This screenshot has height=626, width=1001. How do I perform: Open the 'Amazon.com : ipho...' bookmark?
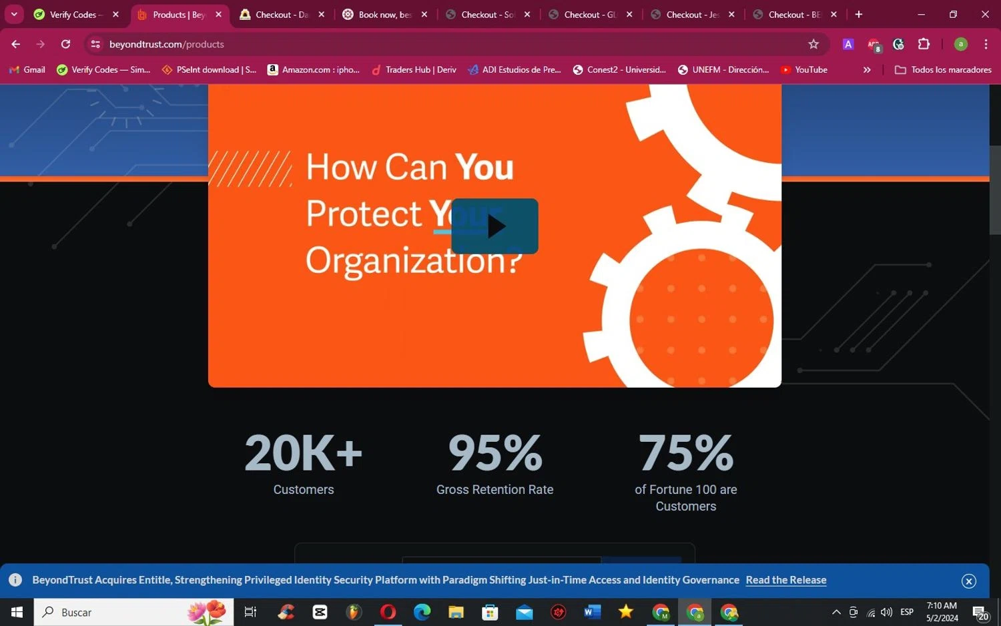click(x=314, y=69)
